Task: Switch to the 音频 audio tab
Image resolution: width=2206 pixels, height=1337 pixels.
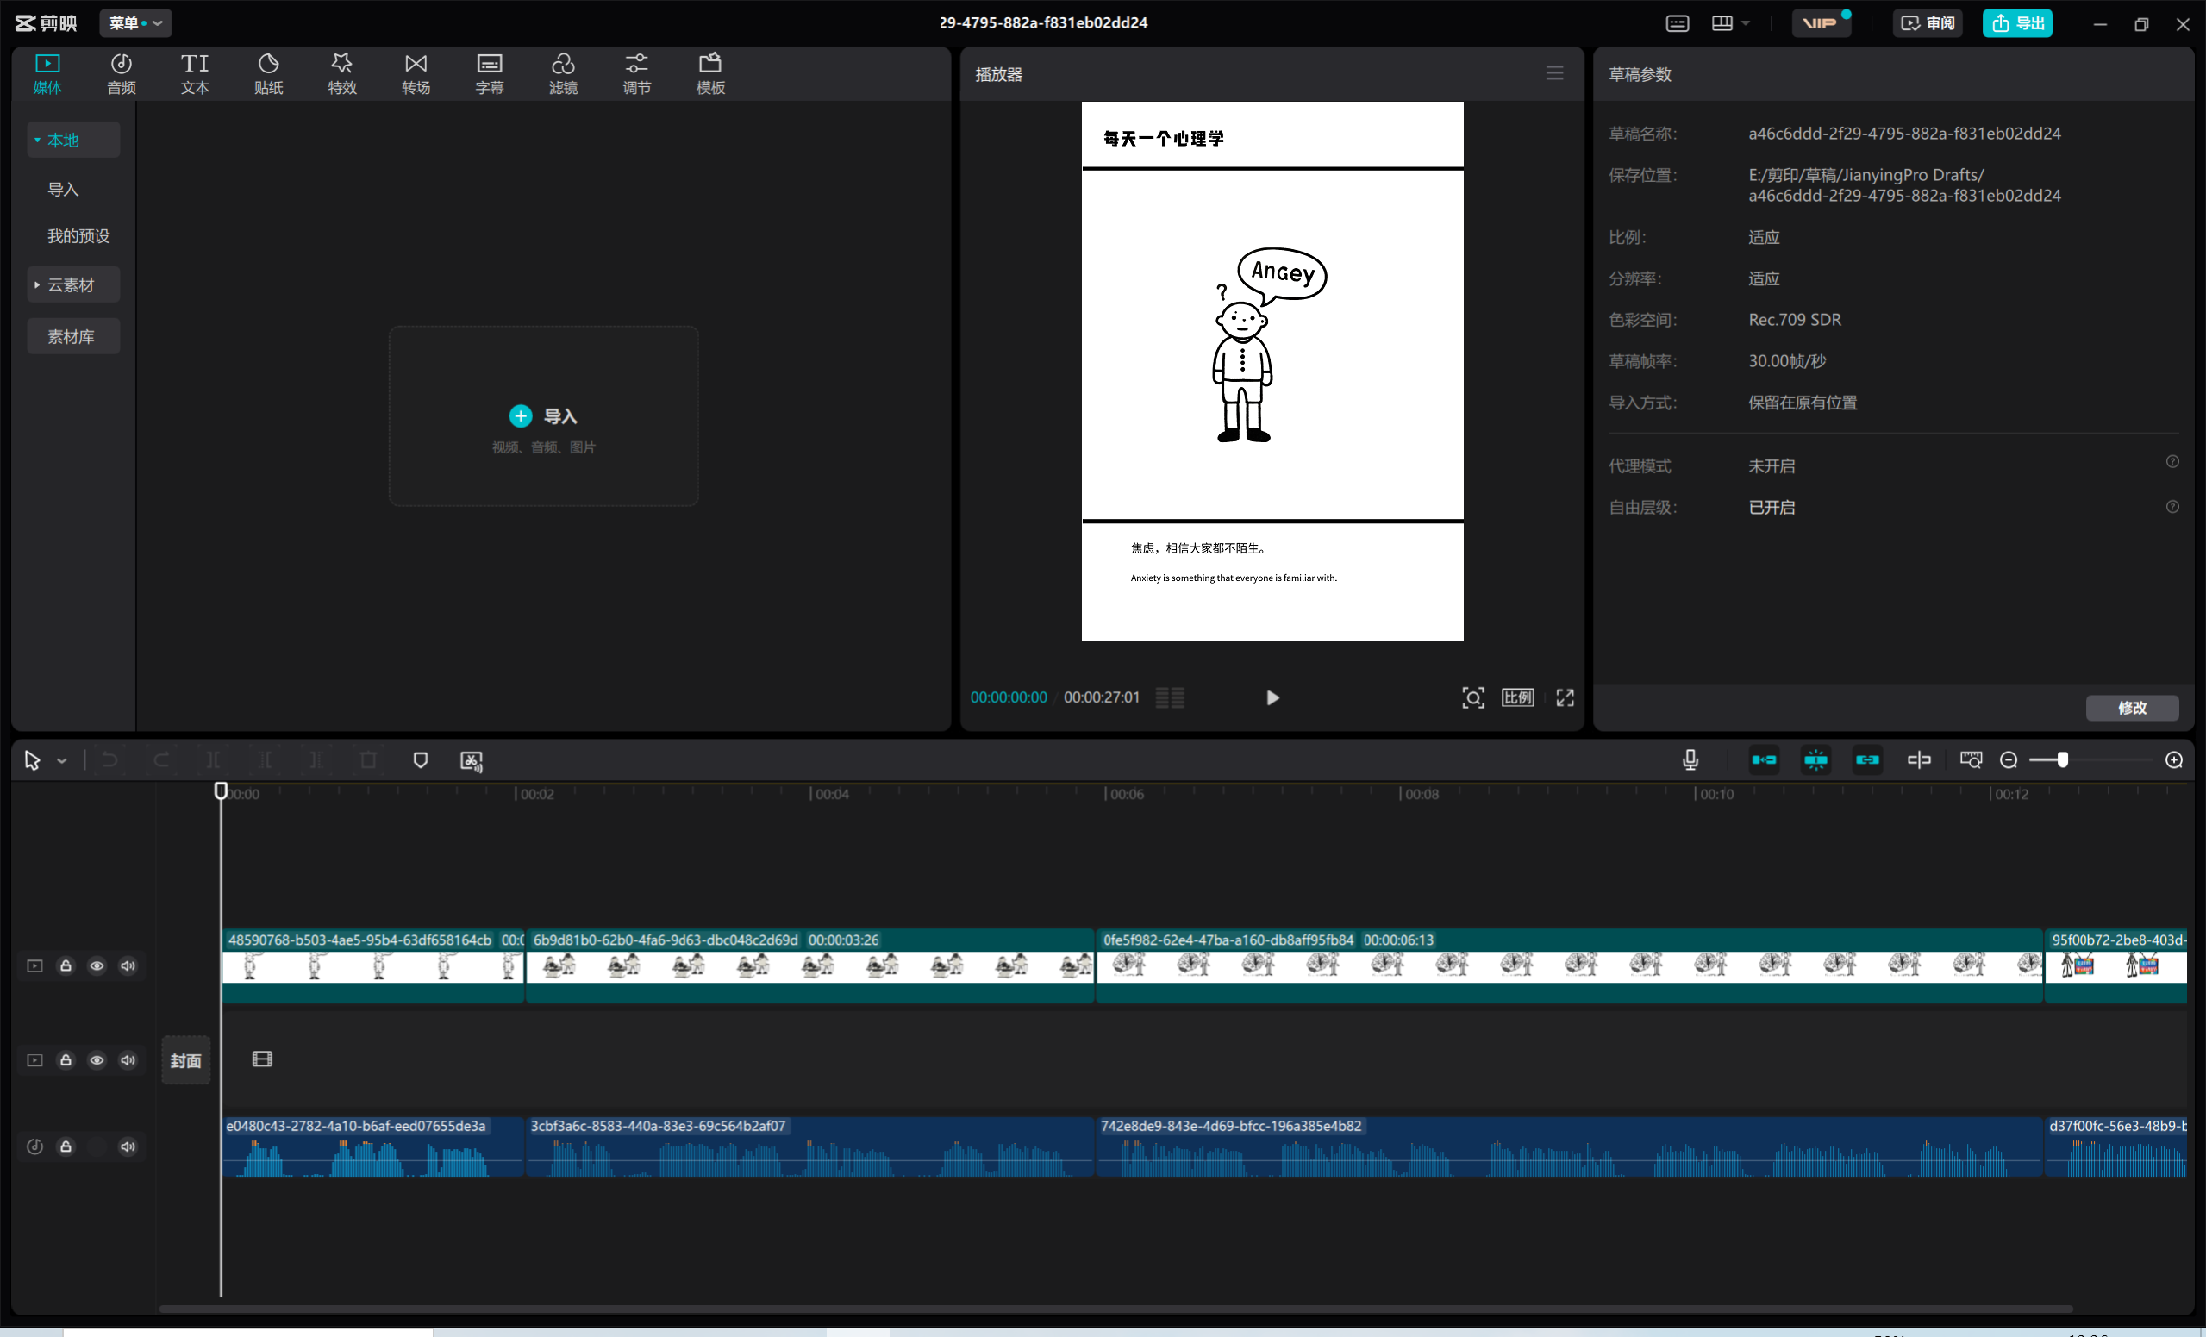Action: pos(121,73)
